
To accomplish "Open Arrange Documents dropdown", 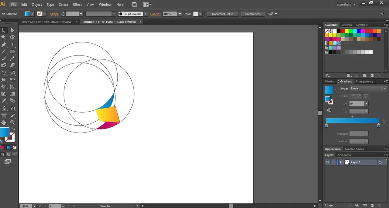I will (147, 5).
